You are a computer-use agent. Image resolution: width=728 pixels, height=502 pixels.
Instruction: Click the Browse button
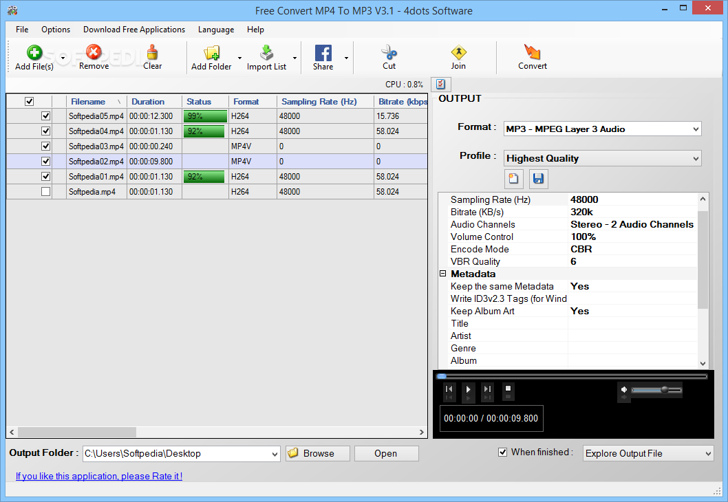point(318,453)
